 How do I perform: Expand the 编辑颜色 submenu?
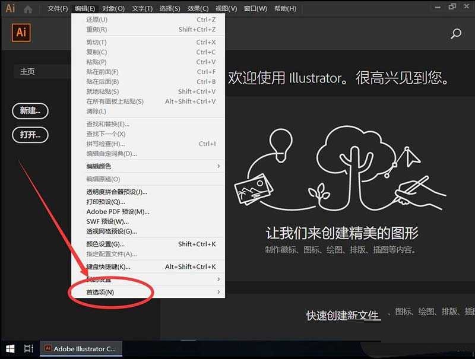pos(100,166)
